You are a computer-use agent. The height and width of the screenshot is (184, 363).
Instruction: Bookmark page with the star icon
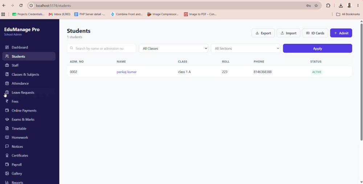[x=316, y=5]
